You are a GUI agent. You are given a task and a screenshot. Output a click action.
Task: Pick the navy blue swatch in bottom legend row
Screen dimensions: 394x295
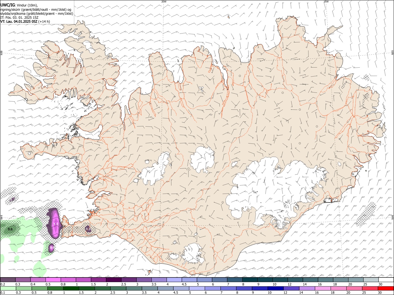tap(275, 288)
